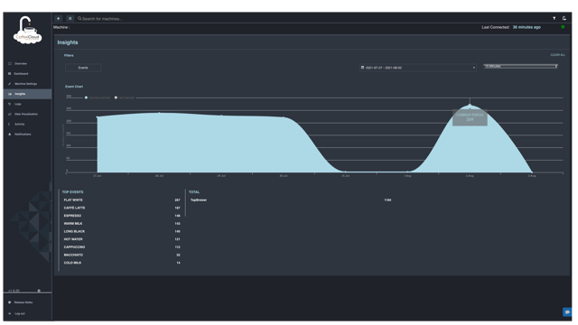Toggle the Current period legend series
The height and width of the screenshot is (325, 578).
point(98,97)
